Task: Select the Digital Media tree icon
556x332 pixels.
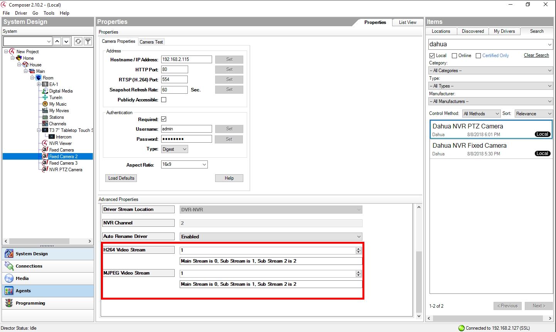Action: 45,91
